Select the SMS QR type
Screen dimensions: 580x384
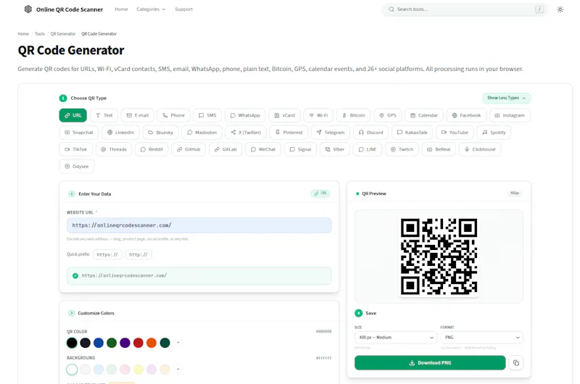[207, 115]
